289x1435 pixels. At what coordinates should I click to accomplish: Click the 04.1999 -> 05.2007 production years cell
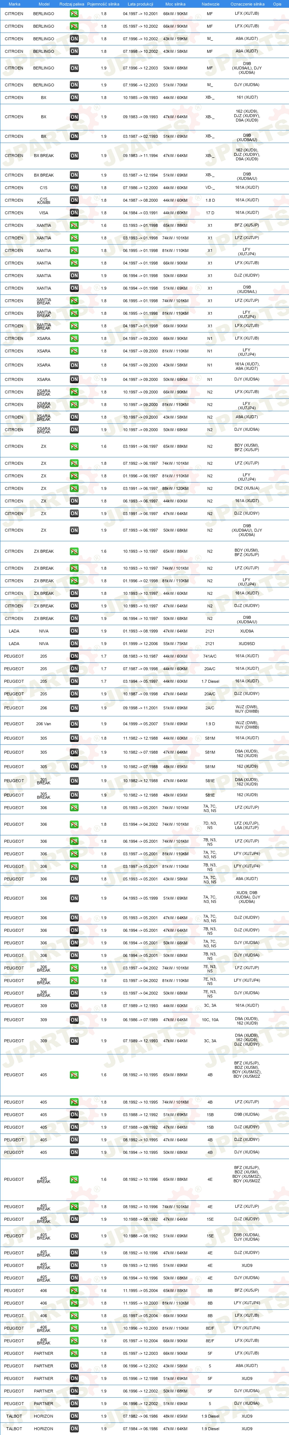pos(140,724)
